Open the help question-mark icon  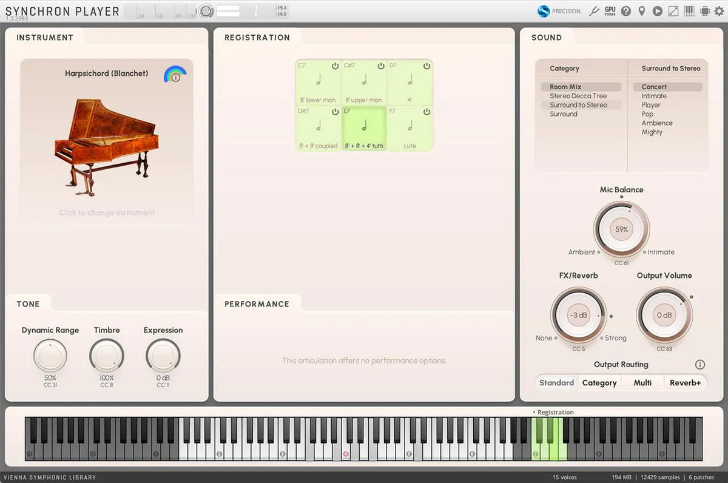click(x=626, y=11)
